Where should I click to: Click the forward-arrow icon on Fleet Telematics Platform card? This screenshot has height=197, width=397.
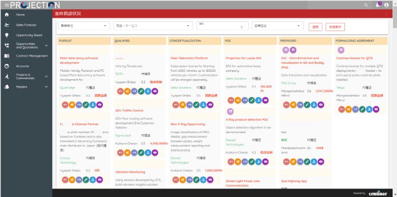(190, 105)
